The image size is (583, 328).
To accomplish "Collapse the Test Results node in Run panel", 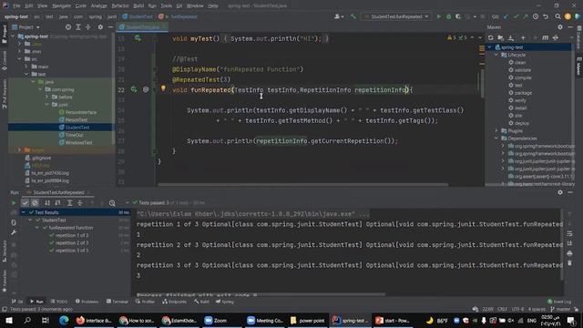I will point(25,212).
